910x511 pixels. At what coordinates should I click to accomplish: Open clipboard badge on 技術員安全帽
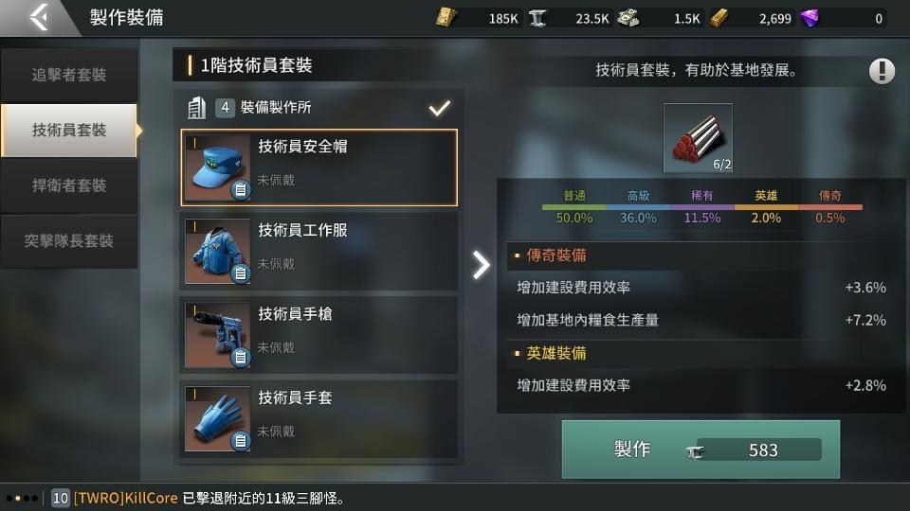pyautogui.click(x=240, y=189)
